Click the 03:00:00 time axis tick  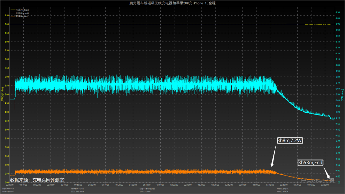pyautogui.click(x=256, y=185)
